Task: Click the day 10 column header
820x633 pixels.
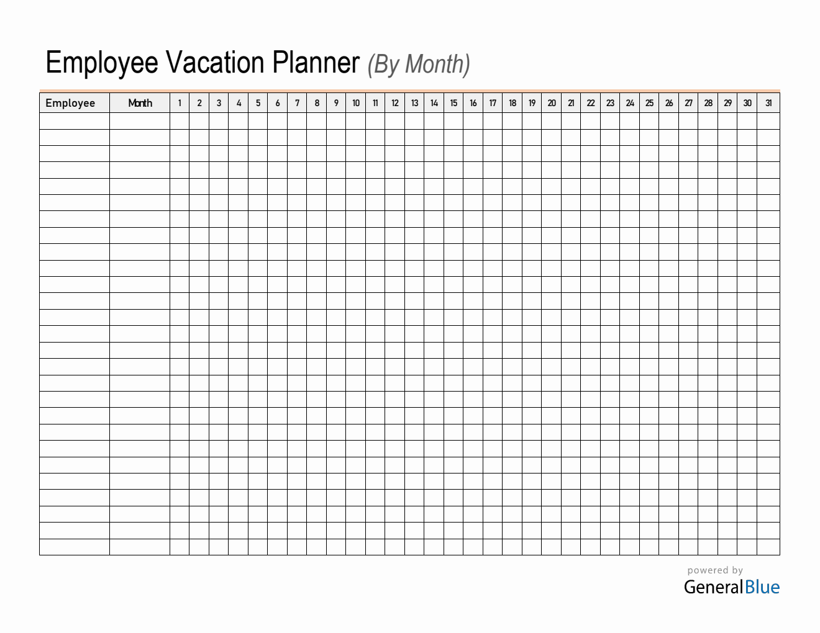Action: click(356, 103)
